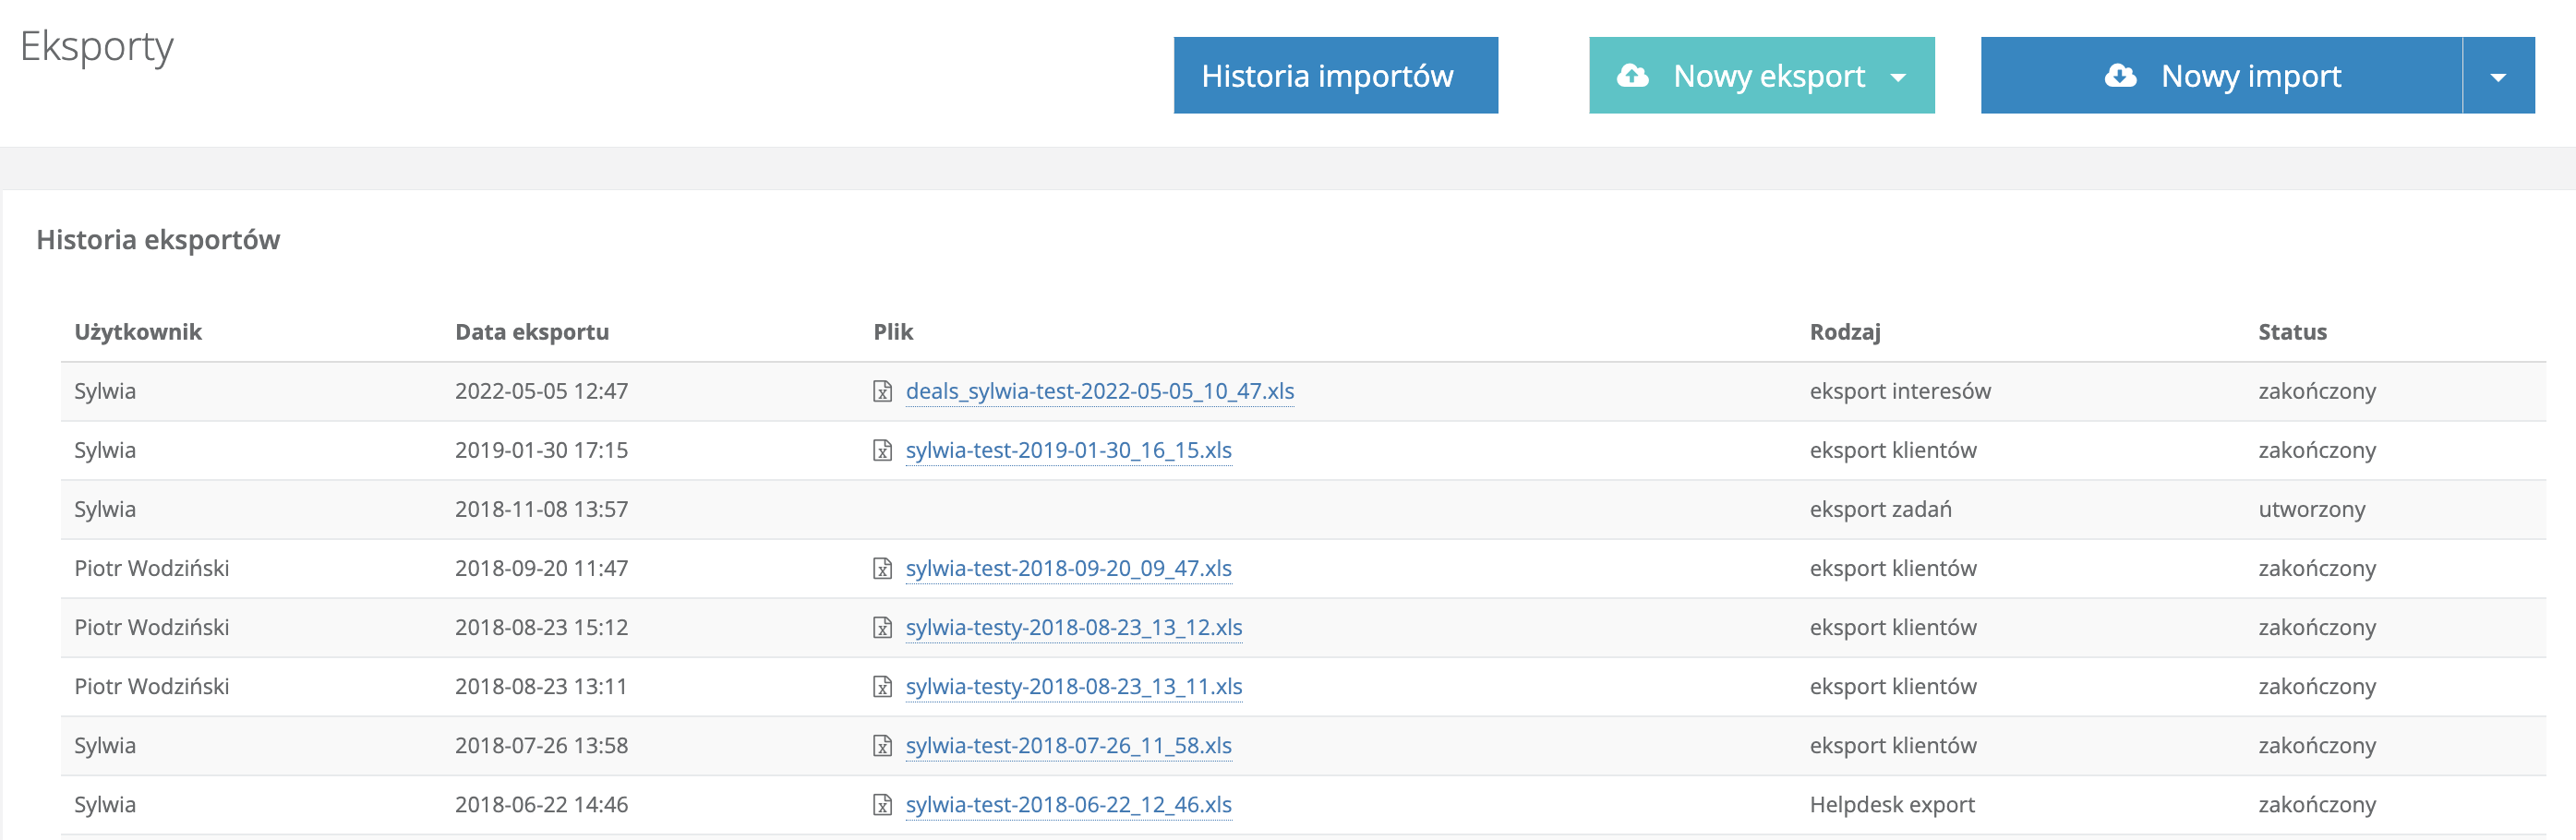This screenshot has height=840, width=2576.
Task: Expand the Nowy eksport dropdown caret
Action: [x=1898, y=77]
